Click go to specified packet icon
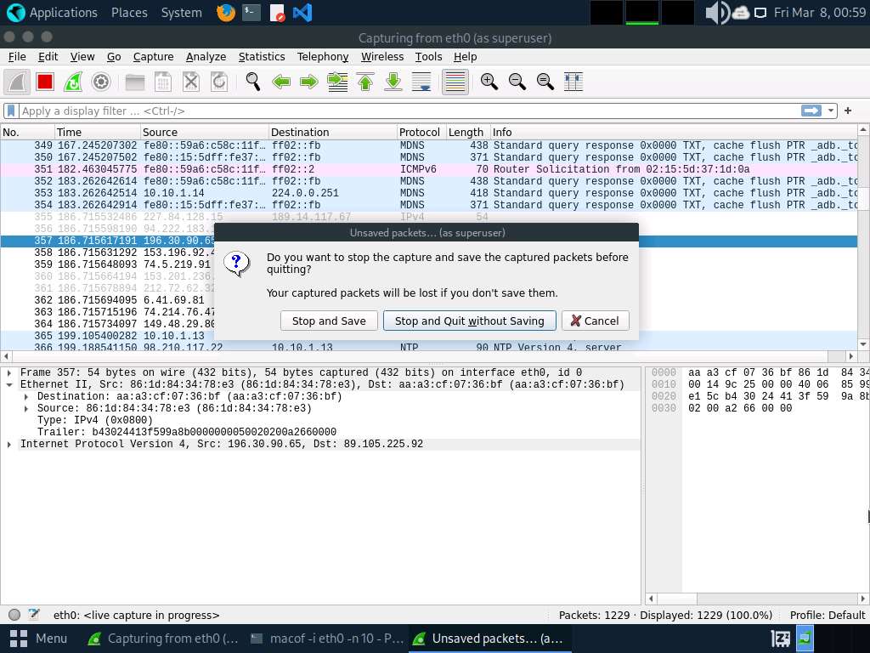The image size is (870, 653). pos(337,82)
